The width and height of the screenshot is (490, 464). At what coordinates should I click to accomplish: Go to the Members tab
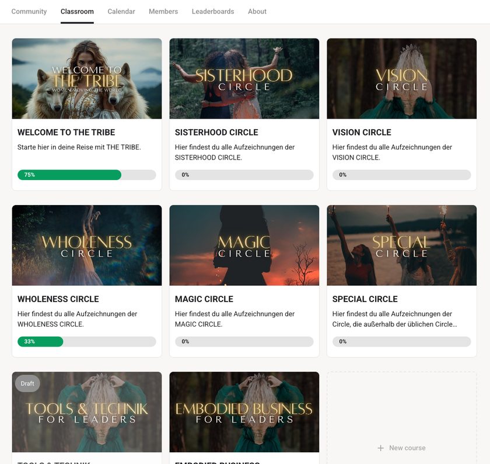pyautogui.click(x=163, y=12)
